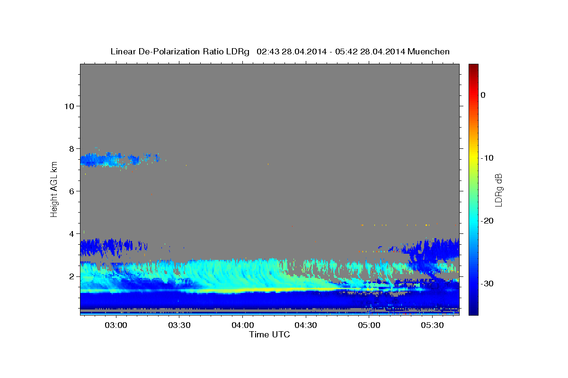Click the '04:30' time tick label
The height and width of the screenshot is (378, 568).
coord(306,326)
